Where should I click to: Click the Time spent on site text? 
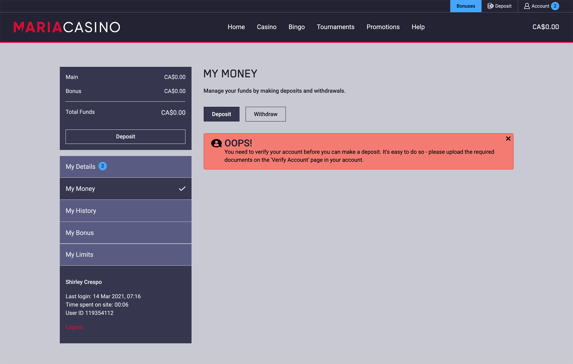(x=97, y=305)
